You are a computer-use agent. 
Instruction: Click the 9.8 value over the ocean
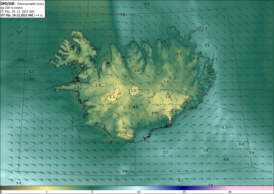tap(19, 183)
